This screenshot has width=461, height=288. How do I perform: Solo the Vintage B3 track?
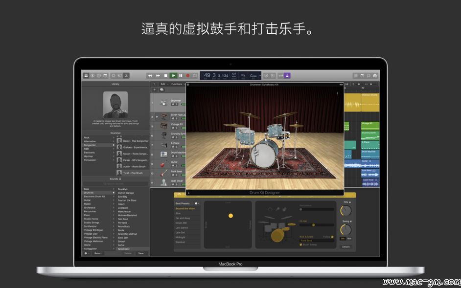[x=176, y=128]
